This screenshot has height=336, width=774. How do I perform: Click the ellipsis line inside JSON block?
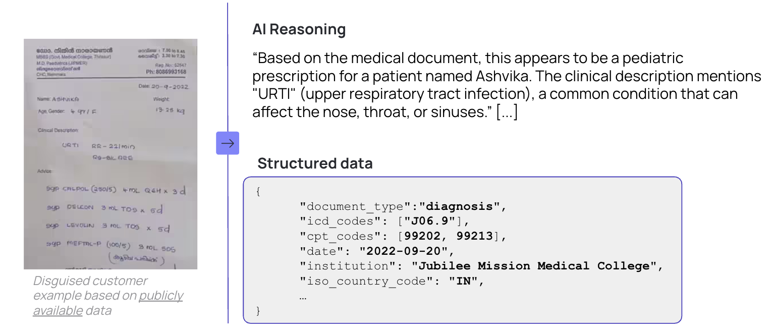tap(303, 296)
